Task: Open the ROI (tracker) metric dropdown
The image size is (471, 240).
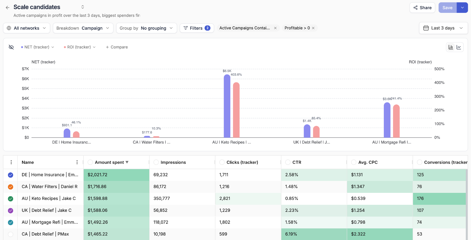Action: (x=80, y=47)
